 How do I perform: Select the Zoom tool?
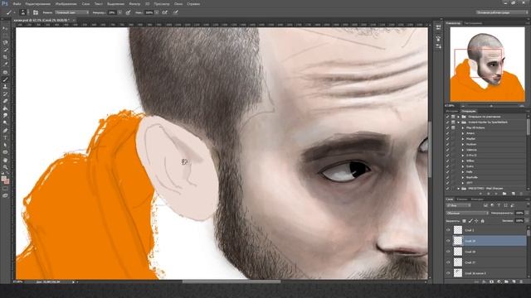click(5, 167)
